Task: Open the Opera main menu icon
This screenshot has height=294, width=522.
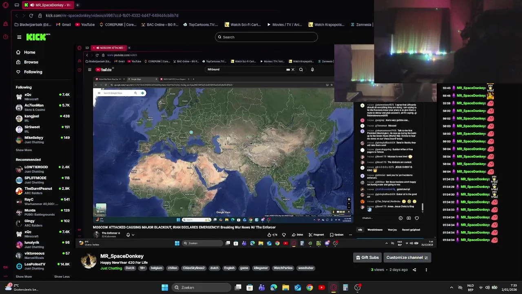Action: tap(5, 5)
